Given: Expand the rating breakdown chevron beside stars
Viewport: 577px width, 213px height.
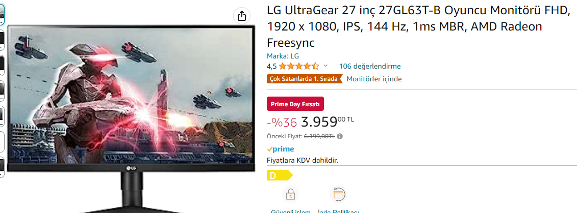Looking at the screenshot, I should pyautogui.click(x=326, y=66).
